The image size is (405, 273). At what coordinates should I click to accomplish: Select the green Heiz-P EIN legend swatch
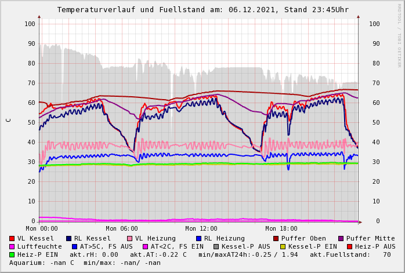(12, 254)
